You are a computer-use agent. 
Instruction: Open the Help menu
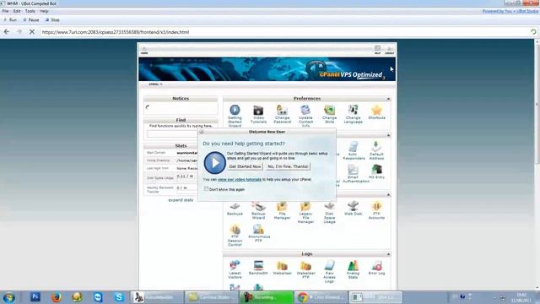[44, 11]
